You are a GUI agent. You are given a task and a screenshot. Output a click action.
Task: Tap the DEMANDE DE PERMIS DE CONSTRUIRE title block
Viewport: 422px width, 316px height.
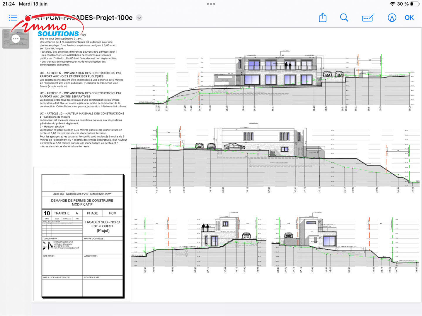82,202
